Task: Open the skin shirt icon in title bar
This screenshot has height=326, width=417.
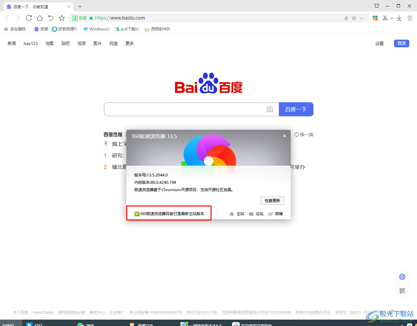Action: 377,6
